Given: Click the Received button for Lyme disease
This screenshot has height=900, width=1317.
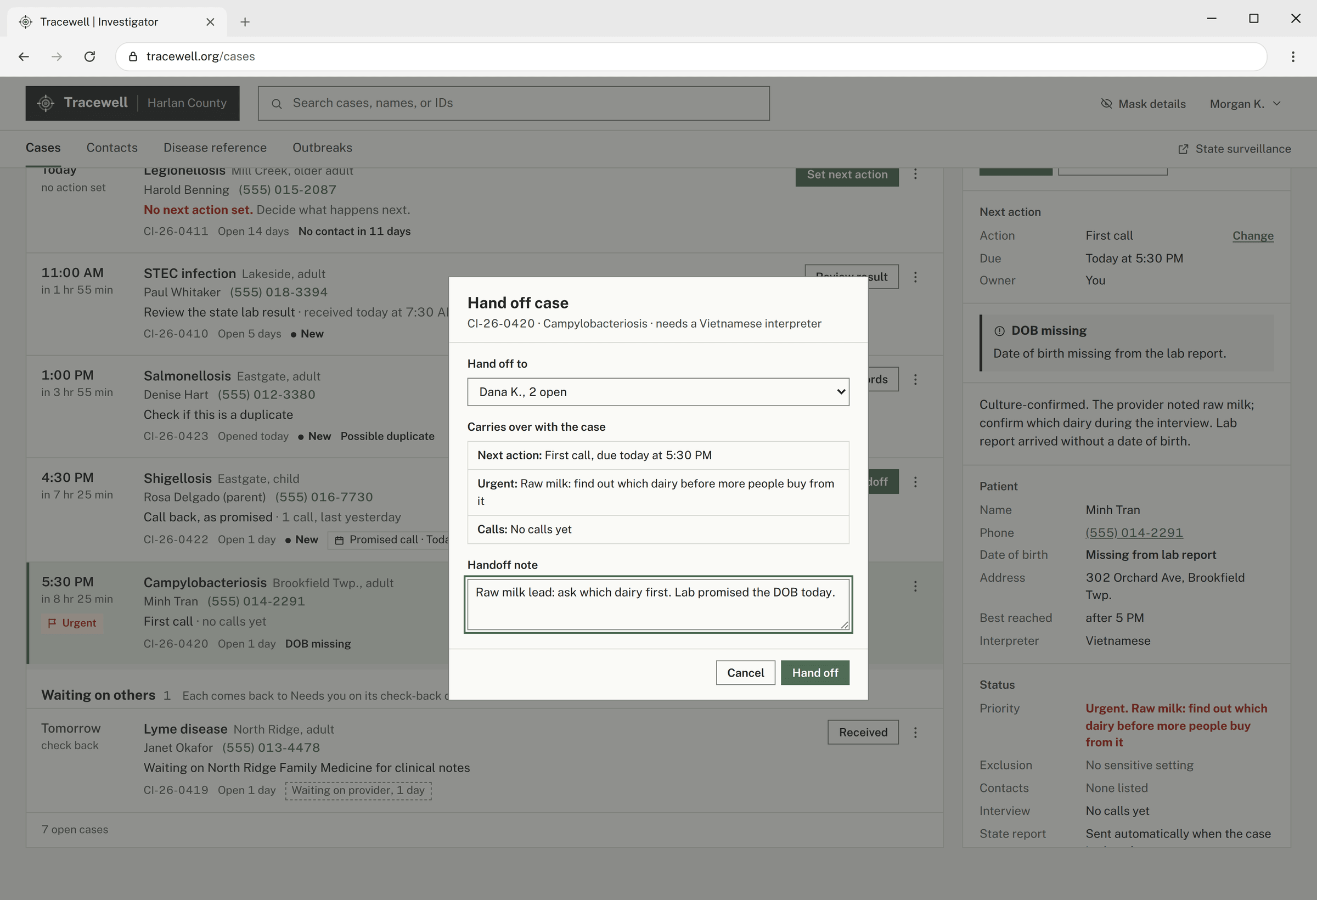Looking at the screenshot, I should pyautogui.click(x=863, y=732).
